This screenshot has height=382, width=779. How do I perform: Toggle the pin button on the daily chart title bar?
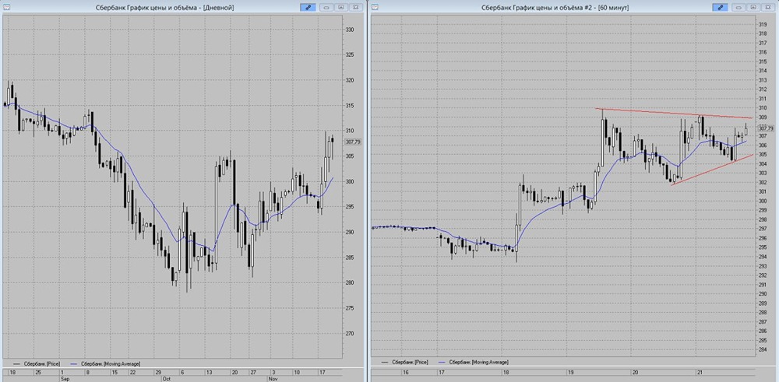(308, 8)
